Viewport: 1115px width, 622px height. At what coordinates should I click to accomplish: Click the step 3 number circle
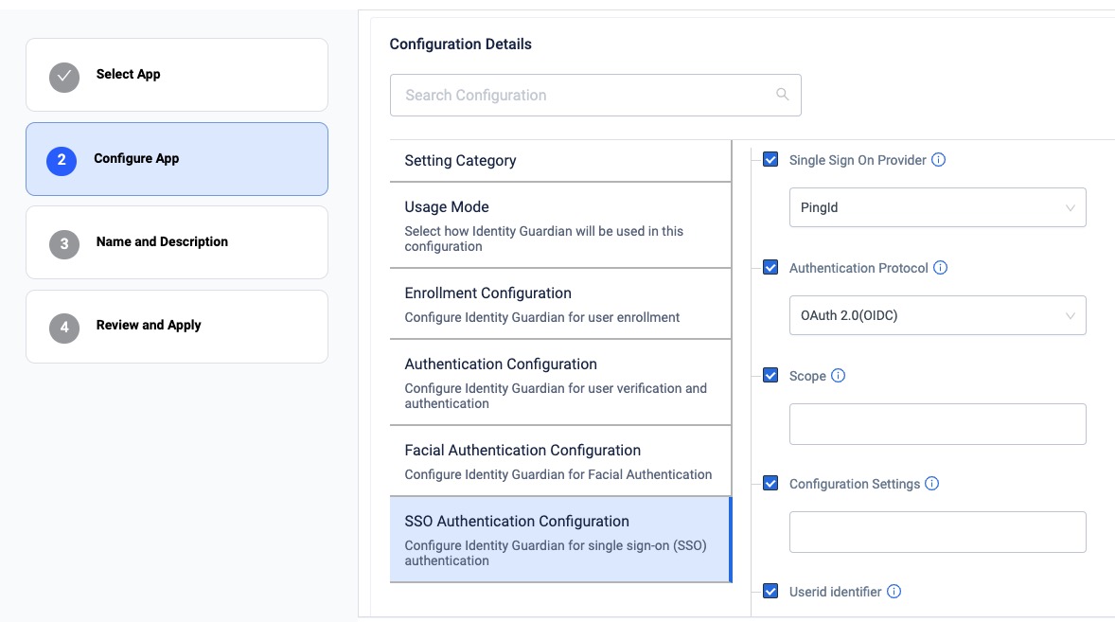64,243
